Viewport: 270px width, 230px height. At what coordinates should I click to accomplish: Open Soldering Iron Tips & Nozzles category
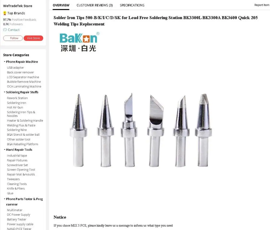(x=21, y=114)
